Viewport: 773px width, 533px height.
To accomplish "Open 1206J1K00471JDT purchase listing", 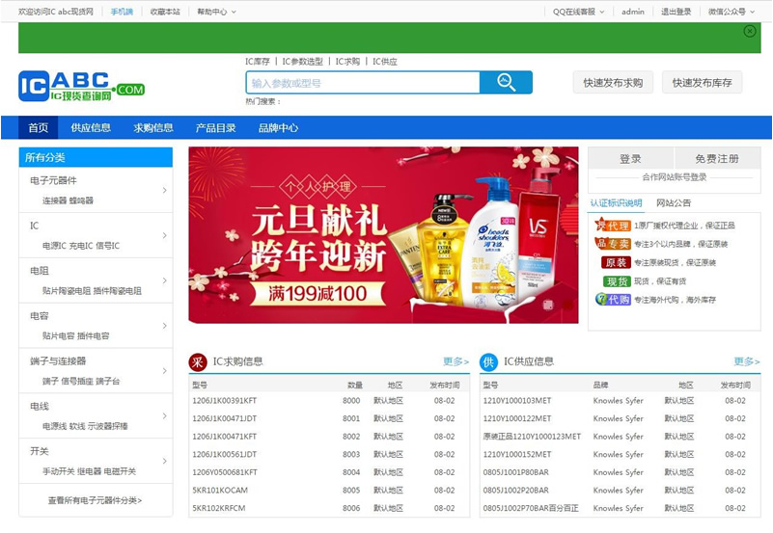I will click(224, 418).
